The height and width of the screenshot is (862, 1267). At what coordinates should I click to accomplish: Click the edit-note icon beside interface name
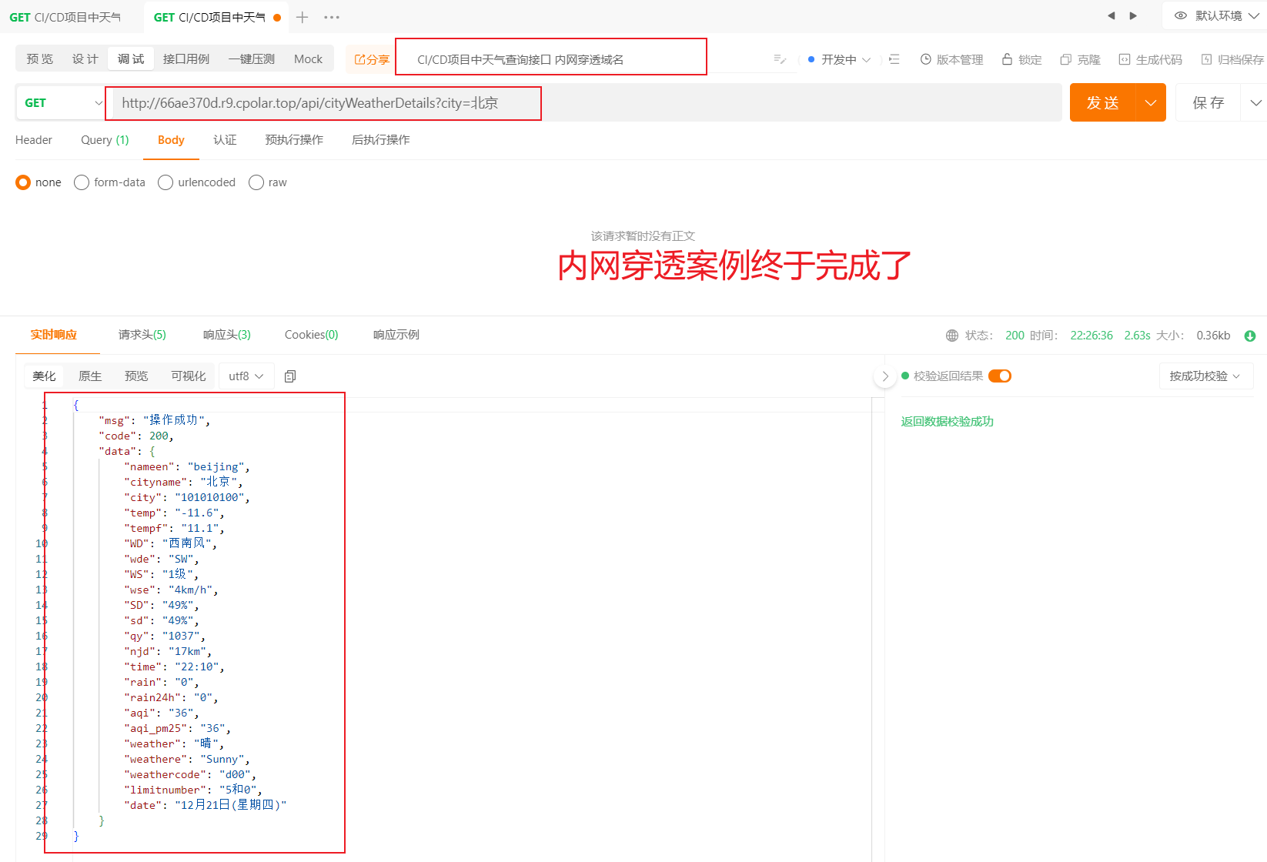[780, 59]
